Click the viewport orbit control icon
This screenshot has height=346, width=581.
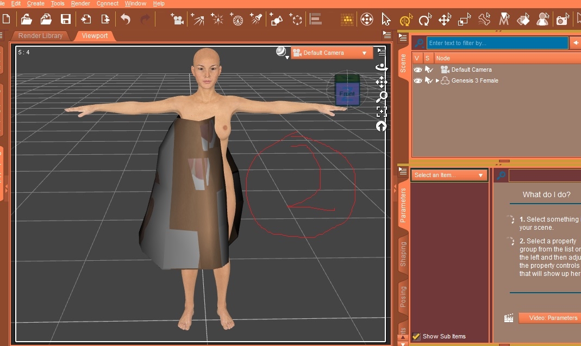pos(382,67)
